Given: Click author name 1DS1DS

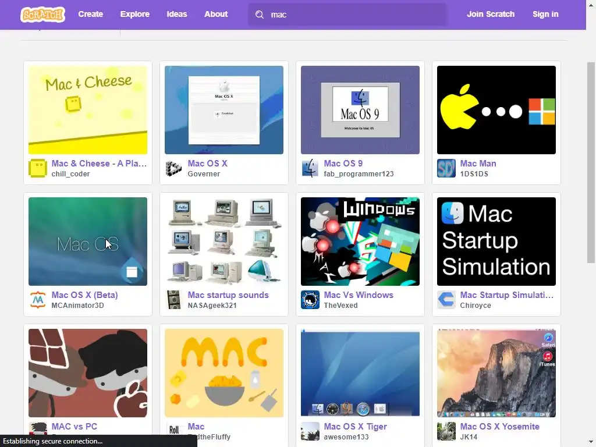Looking at the screenshot, I should click(474, 174).
